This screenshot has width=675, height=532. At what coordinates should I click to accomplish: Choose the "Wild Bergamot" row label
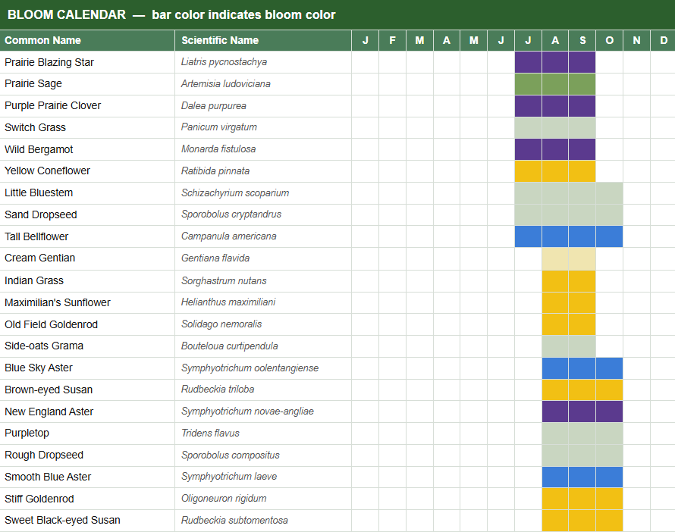click(x=39, y=149)
